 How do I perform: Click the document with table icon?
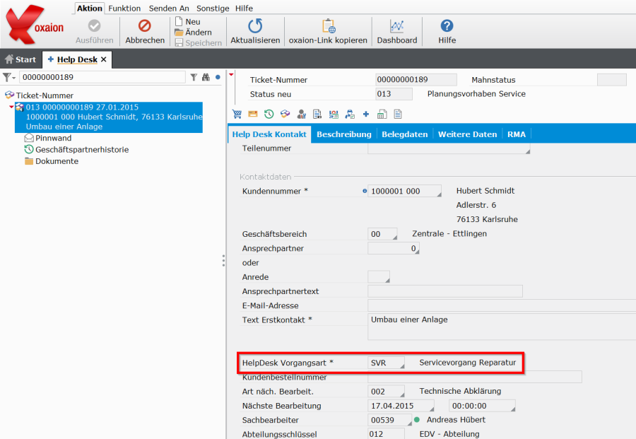pos(382,115)
